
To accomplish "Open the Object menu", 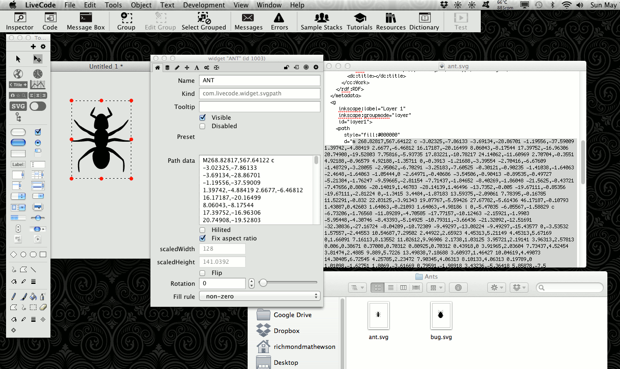I will point(141,5).
